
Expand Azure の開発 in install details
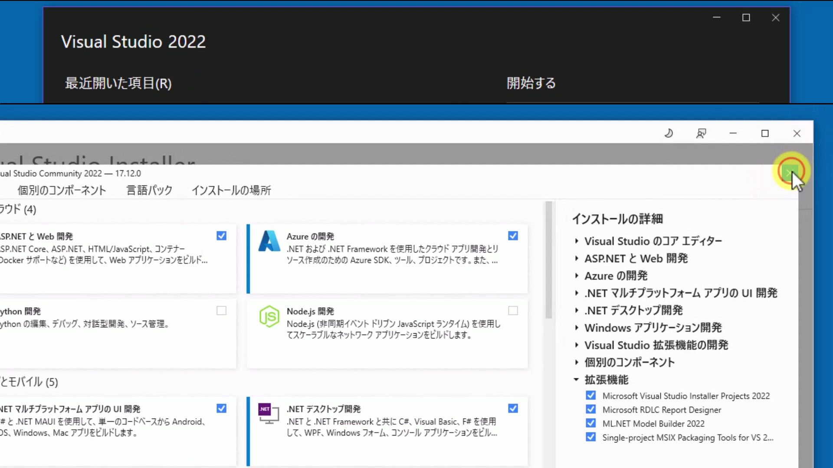click(x=577, y=276)
